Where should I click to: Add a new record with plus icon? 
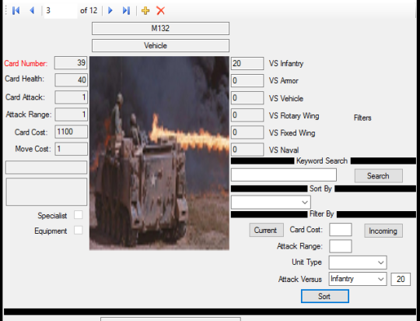pyautogui.click(x=145, y=10)
